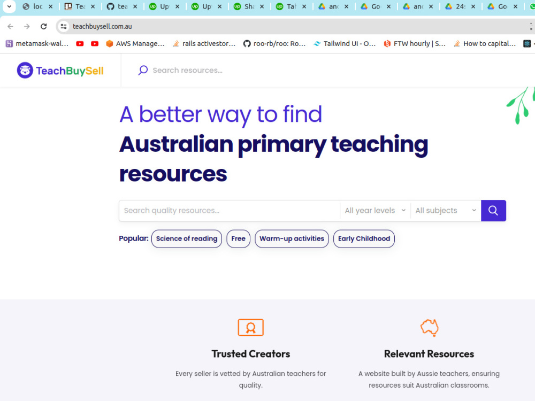
Task: Open the 'All year levels' dropdown
Action: pos(376,210)
